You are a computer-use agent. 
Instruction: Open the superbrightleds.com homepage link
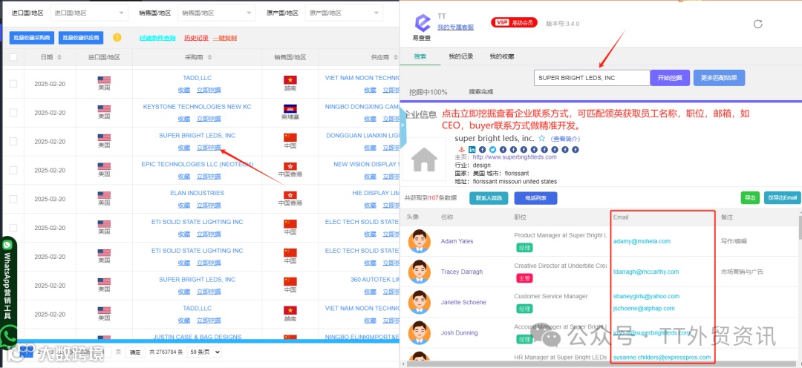click(515, 157)
